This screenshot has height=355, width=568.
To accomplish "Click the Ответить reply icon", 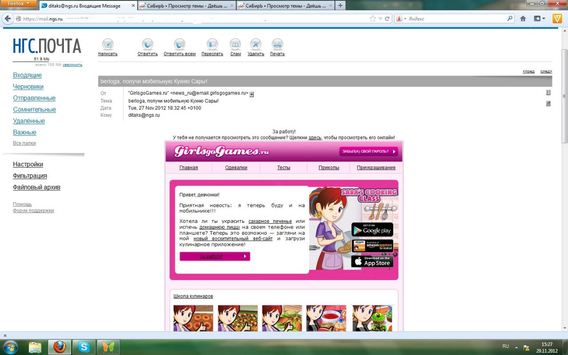I will click(147, 44).
